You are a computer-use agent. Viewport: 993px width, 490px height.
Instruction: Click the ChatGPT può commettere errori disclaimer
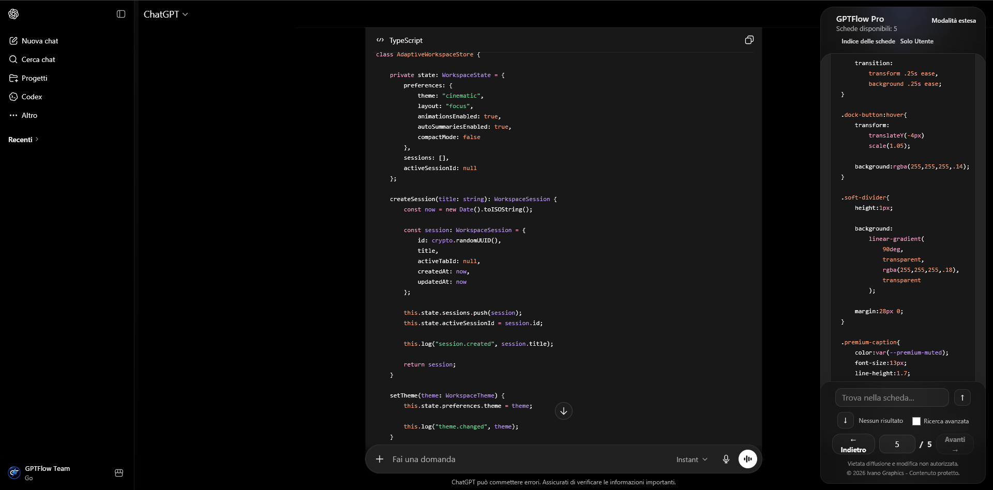(564, 482)
